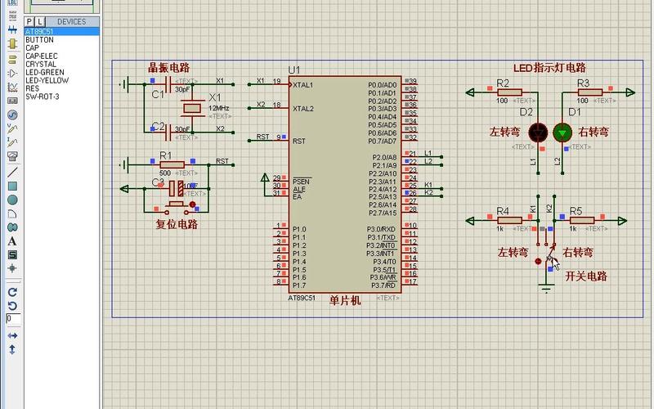Click the LED指示灯电路 title label
This screenshot has width=654, height=409.
549,68
